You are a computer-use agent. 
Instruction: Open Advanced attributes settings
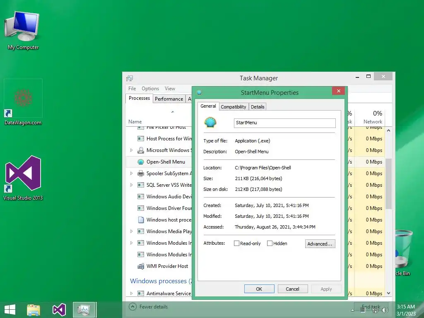point(320,243)
